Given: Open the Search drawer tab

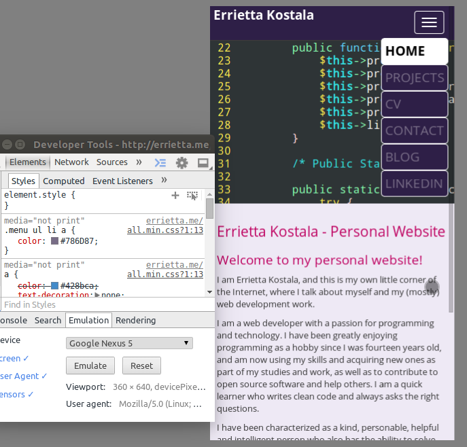Looking at the screenshot, I should tap(48, 320).
